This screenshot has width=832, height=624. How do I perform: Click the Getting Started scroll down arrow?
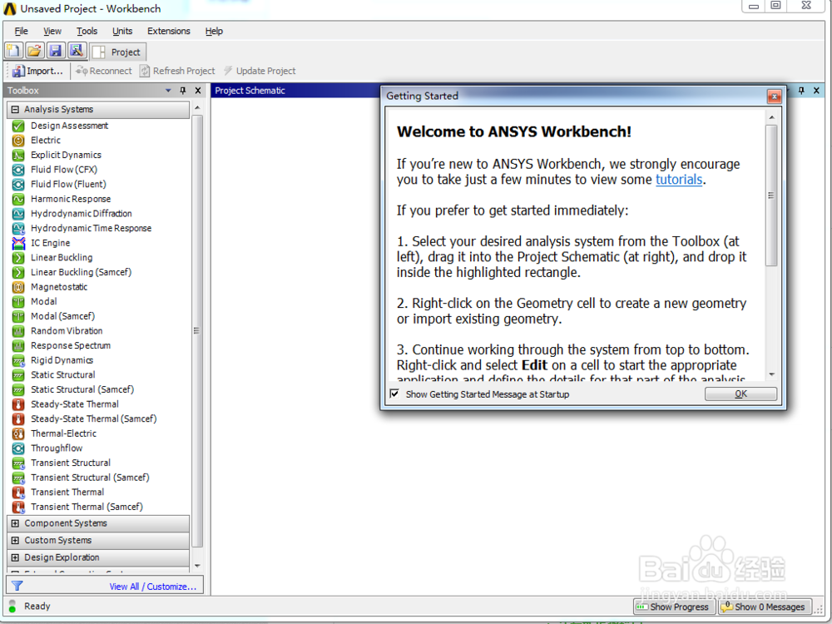tap(771, 374)
